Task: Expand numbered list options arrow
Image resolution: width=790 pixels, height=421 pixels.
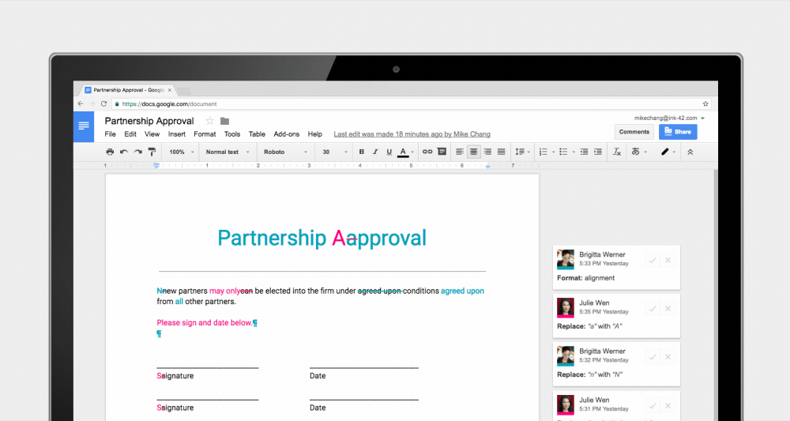Action: click(553, 152)
